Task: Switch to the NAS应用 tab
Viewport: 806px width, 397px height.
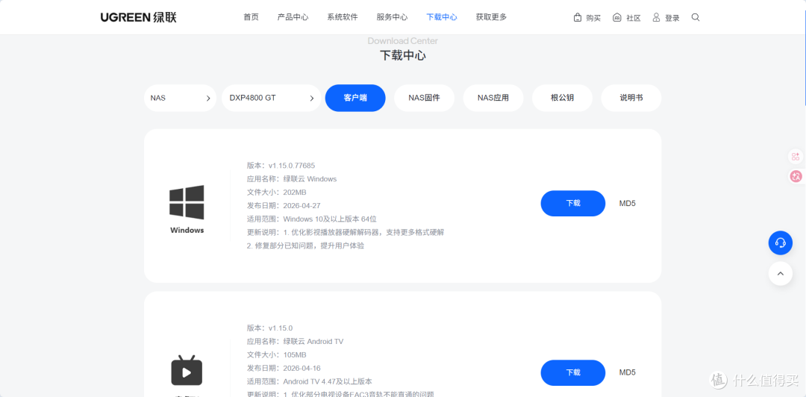Action: tap(493, 98)
